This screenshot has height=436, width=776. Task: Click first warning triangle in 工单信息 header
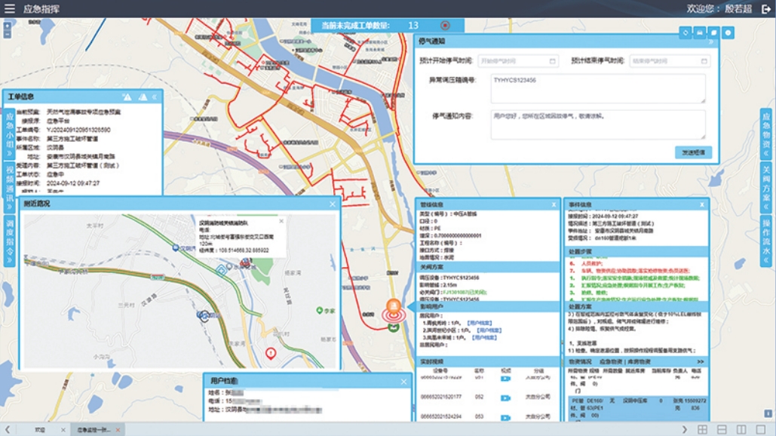pos(127,97)
